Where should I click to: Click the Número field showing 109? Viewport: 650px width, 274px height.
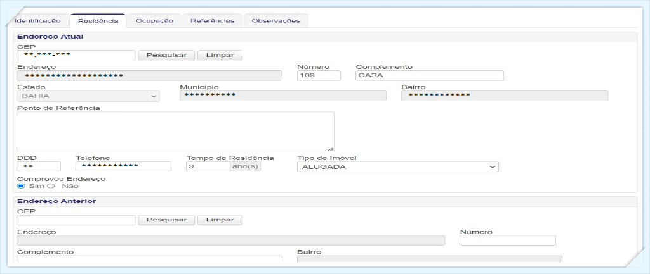point(319,76)
